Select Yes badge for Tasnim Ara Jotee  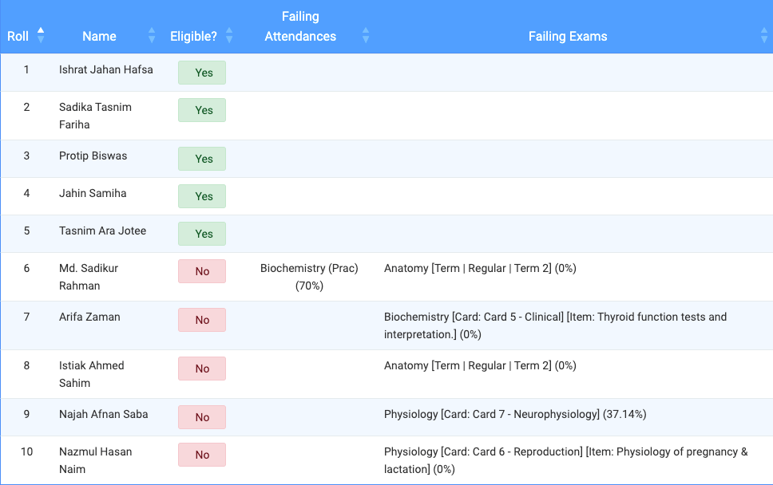pyautogui.click(x=202, y=234)
